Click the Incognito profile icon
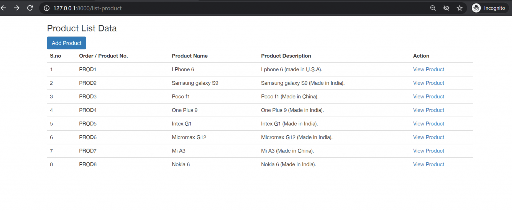 click(476, 8)
